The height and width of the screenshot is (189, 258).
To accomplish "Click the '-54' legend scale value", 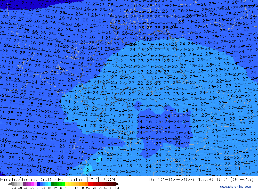I will coord(13,188).
